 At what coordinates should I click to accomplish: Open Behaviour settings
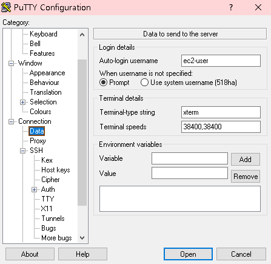(x=44, y=83)
